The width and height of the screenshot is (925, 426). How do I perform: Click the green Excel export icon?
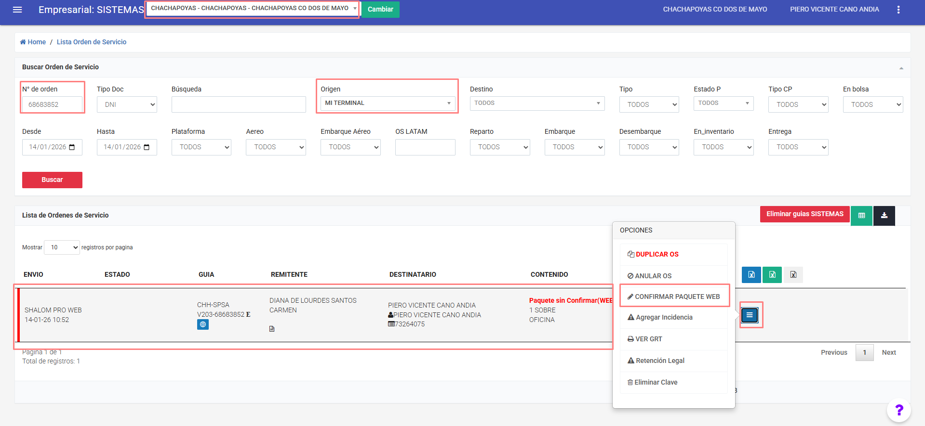point(772,274)
